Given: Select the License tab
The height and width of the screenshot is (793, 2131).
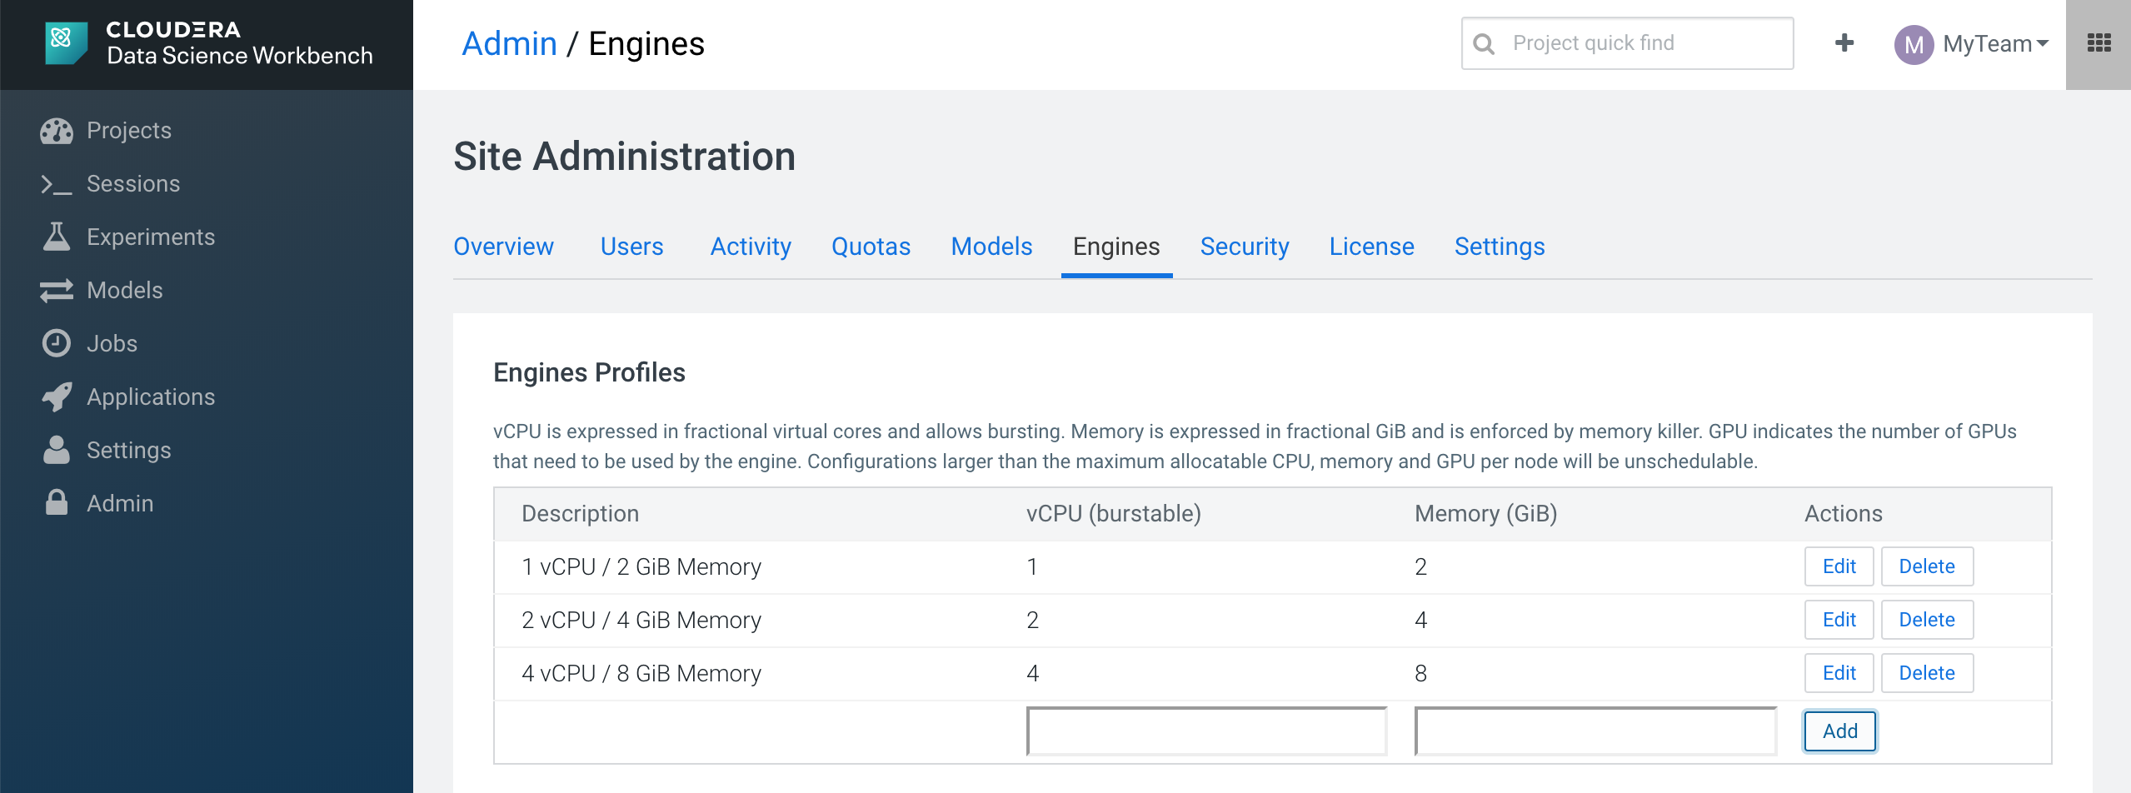Looking at the screenshot, I should [x=1371, y=247].
